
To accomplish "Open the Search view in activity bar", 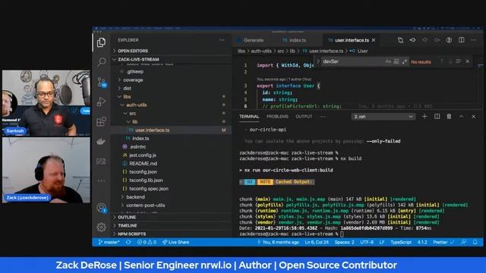I will point(101,62).
